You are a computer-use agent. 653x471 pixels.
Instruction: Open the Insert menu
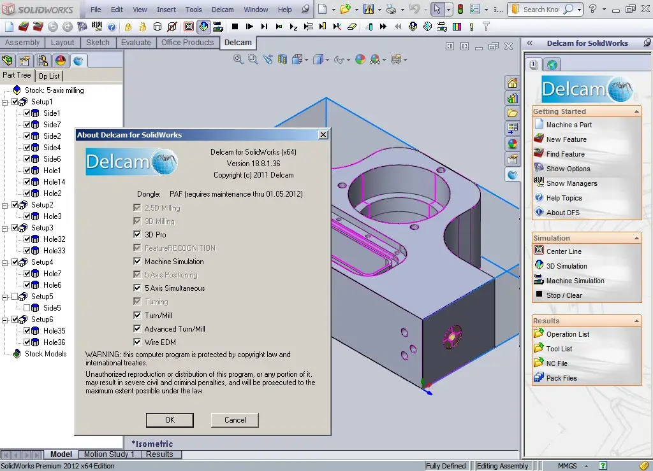tap(166, 10)
